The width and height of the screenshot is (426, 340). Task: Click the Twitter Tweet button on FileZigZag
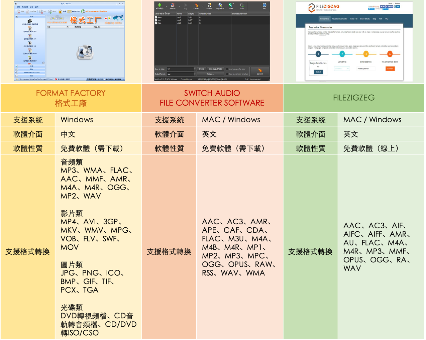385,9
